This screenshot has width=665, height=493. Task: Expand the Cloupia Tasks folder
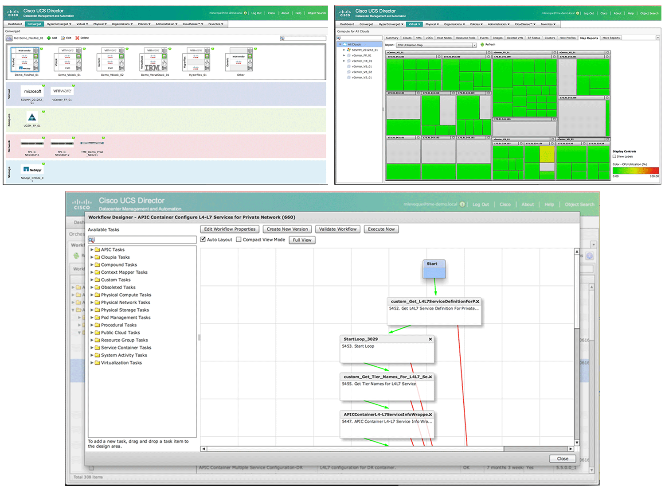coord(92,257)
